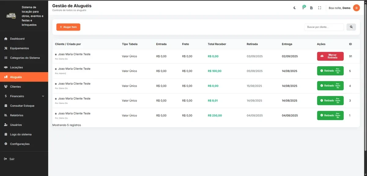The width and height of the screenshot is (367, 176).
Task: Click the Alugar Item button
Action: (x=68, y=27)
